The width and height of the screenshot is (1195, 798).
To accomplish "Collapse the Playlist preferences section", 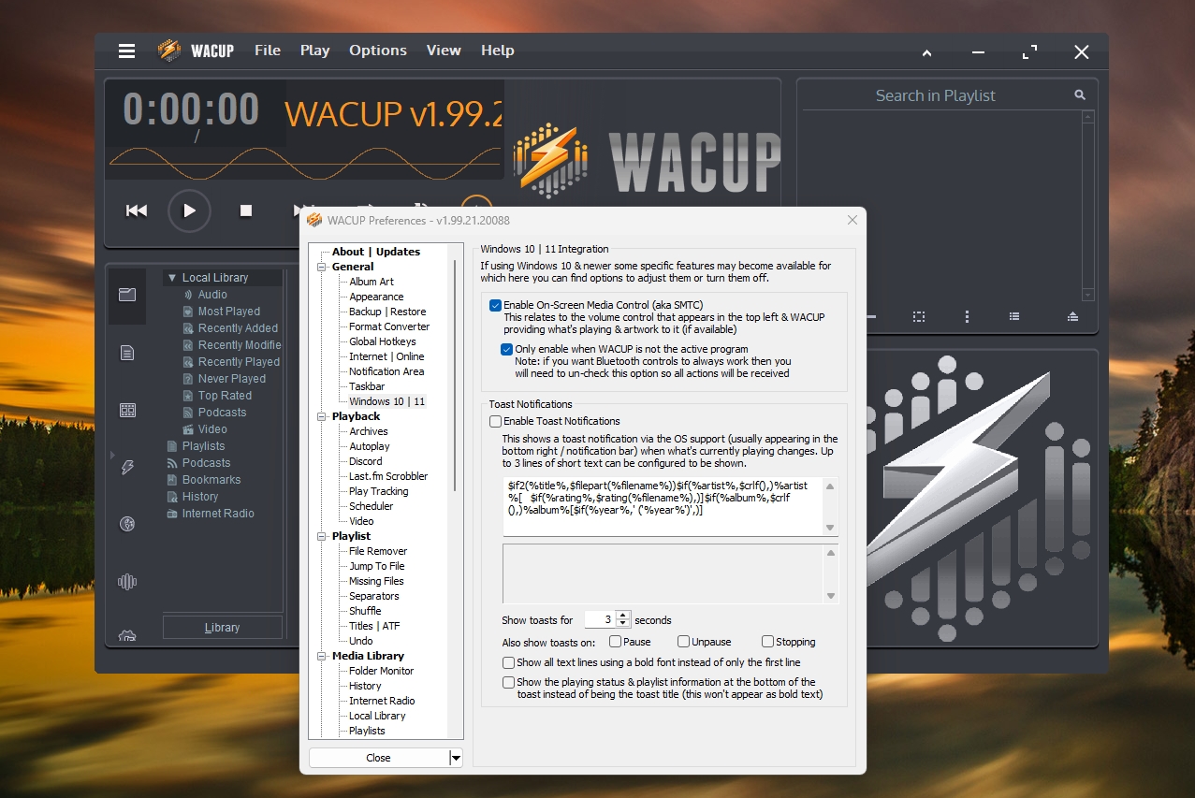I will point(323,536).
